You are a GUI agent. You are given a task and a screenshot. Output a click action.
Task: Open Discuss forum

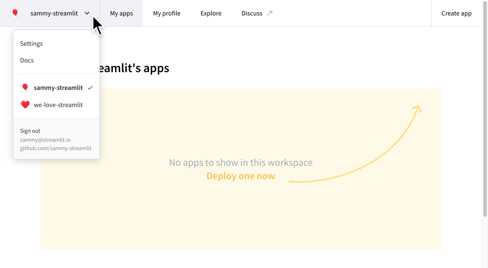coord(252,13)
